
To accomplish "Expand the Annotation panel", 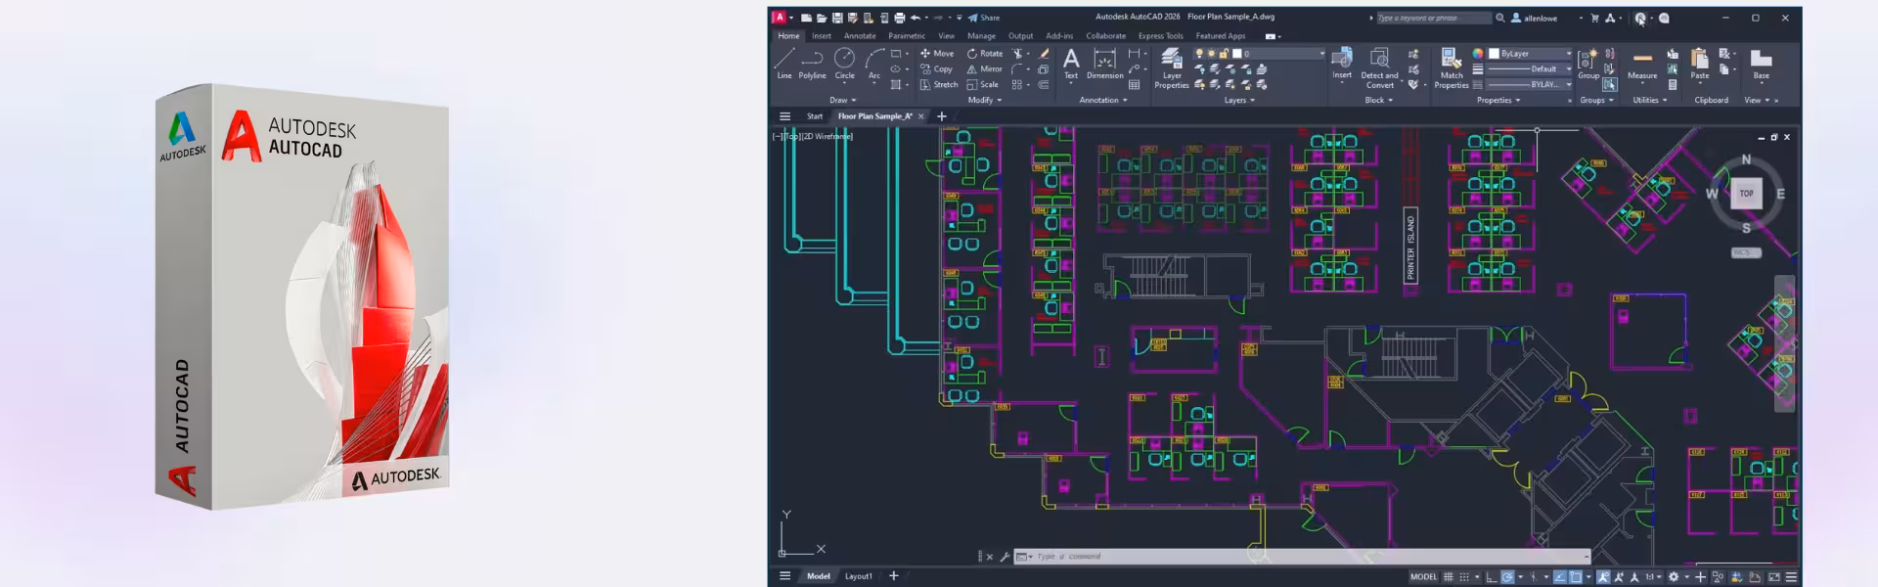I will 1103,100.
